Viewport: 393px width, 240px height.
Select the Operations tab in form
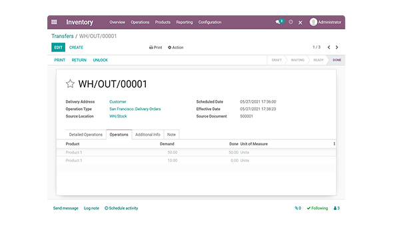pos(119,135)
